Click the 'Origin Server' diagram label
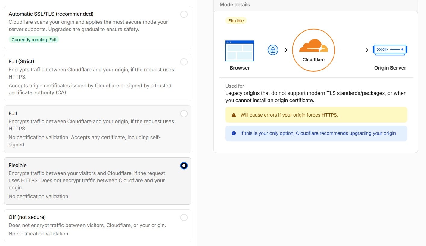Viewport: 426px width, 246px height. 390,68
